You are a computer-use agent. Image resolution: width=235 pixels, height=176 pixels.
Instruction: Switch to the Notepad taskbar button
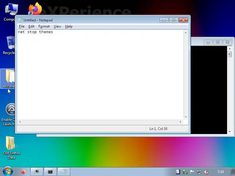pos(64,172)
